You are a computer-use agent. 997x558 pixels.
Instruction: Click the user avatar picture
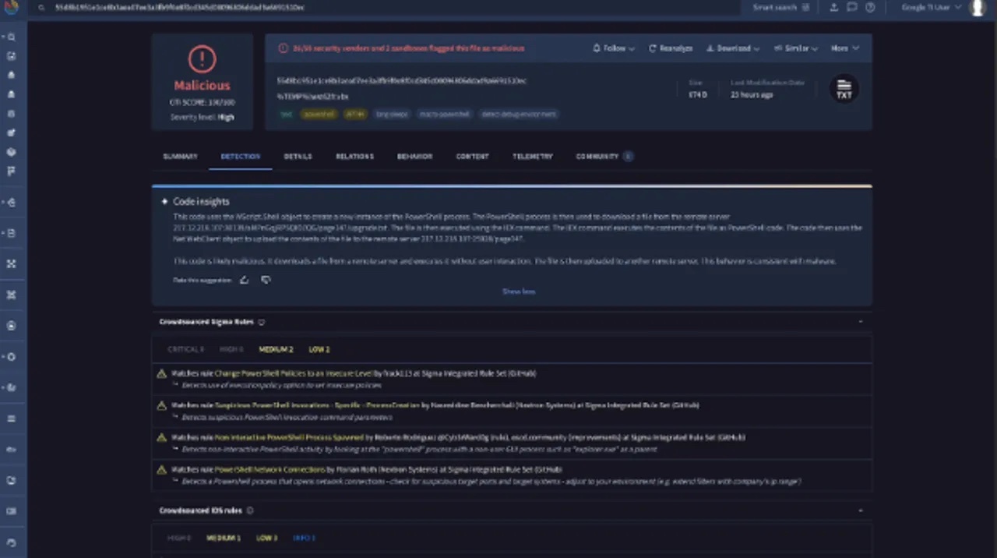(978, 8)
